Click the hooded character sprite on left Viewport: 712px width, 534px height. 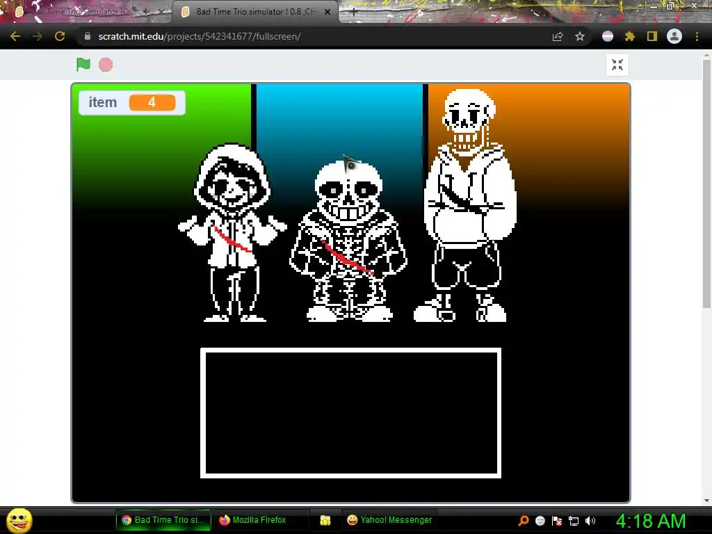(x=232, y=232)
